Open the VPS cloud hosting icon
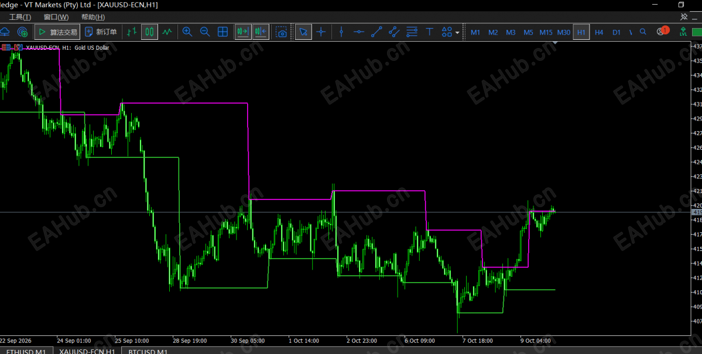Screen dimensions: 702x354 5,32
